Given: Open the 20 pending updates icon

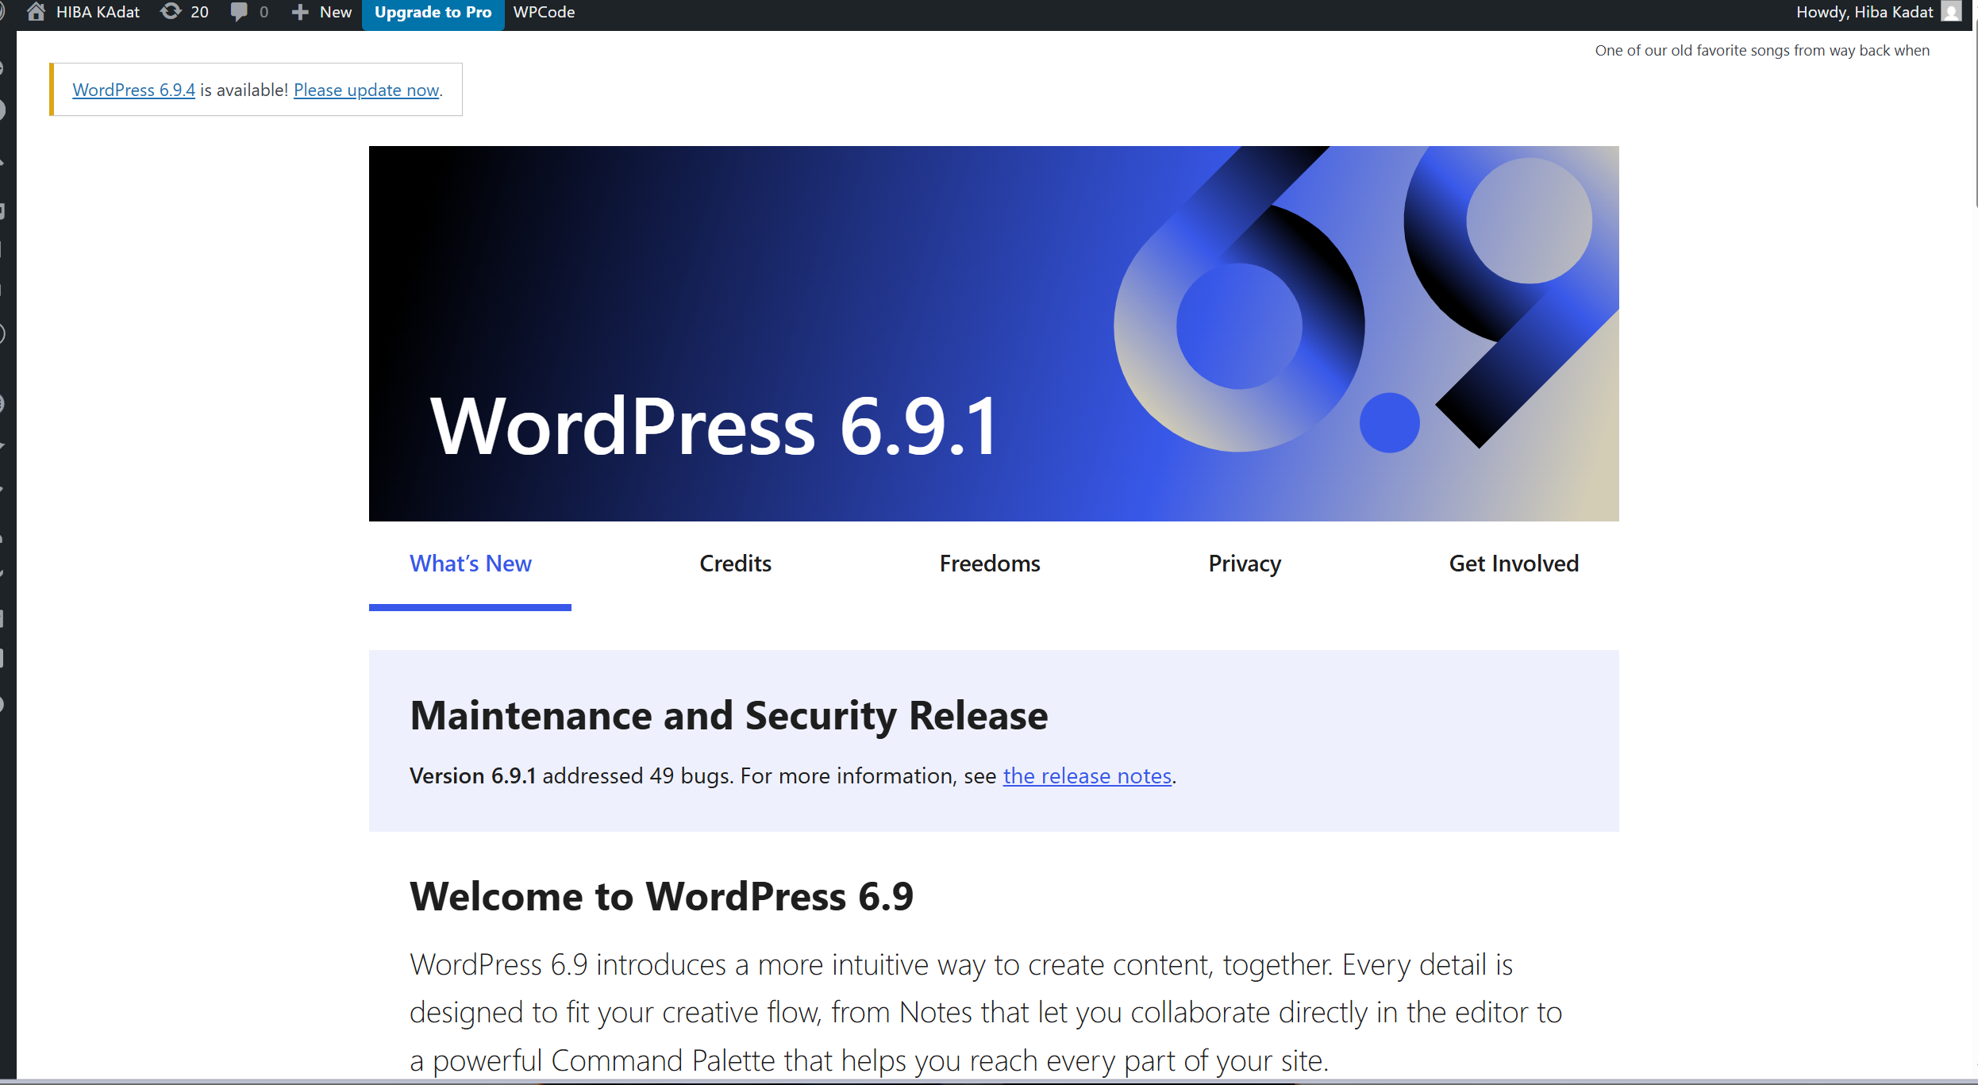Looking at the screenshot, I should [184, 13].
